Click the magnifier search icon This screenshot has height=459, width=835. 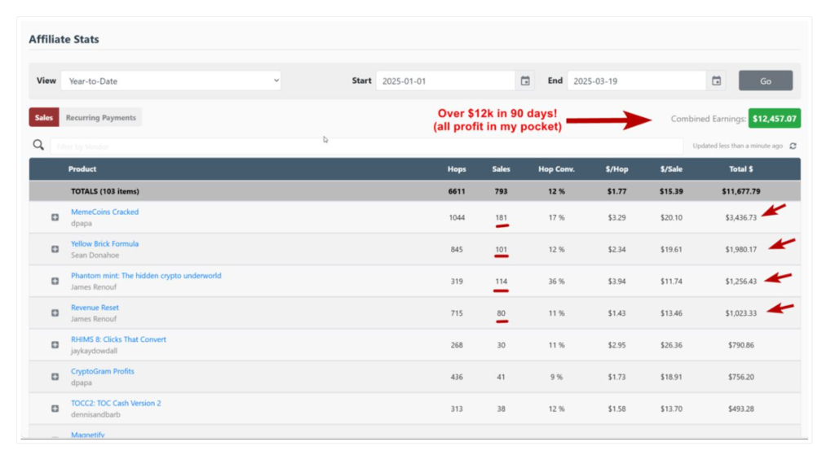[38, 145]
